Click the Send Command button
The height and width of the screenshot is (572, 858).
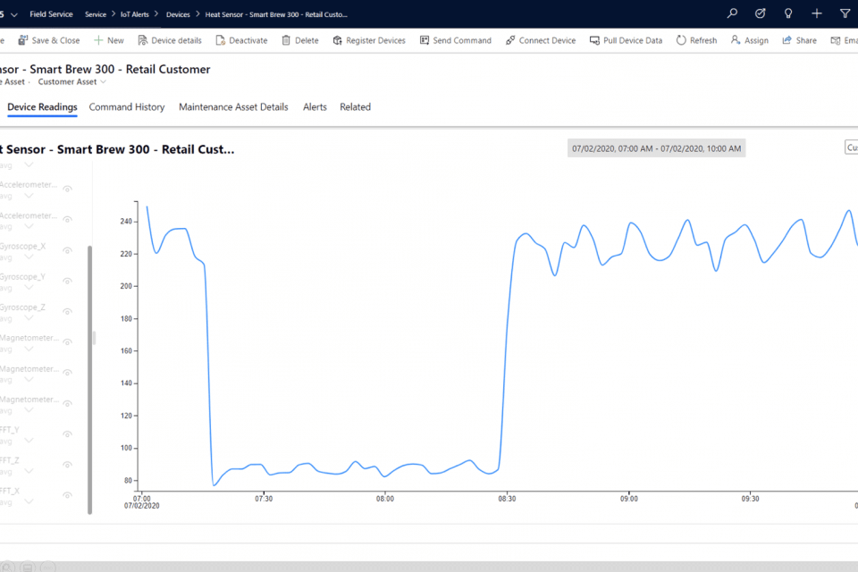[x=454, y=40]
